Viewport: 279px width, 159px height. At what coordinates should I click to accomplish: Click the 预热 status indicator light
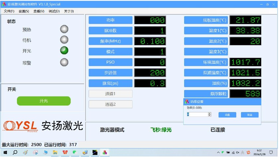(64, 29)
